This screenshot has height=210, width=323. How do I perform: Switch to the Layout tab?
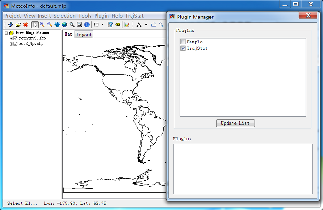point(84,35)
